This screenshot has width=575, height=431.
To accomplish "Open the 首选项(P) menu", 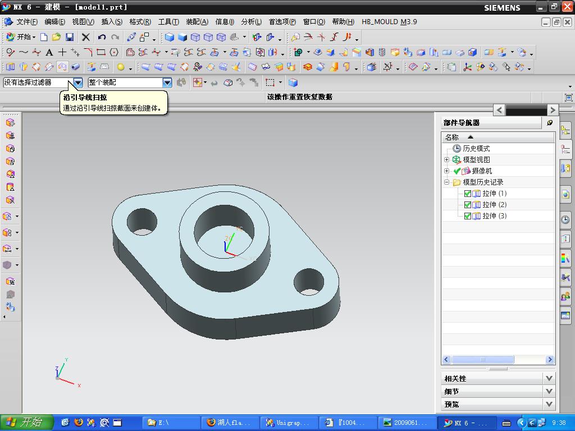I will click(282, 22).
